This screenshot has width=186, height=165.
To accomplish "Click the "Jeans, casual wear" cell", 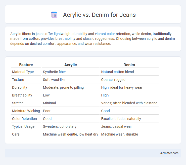I will point(116,126).
